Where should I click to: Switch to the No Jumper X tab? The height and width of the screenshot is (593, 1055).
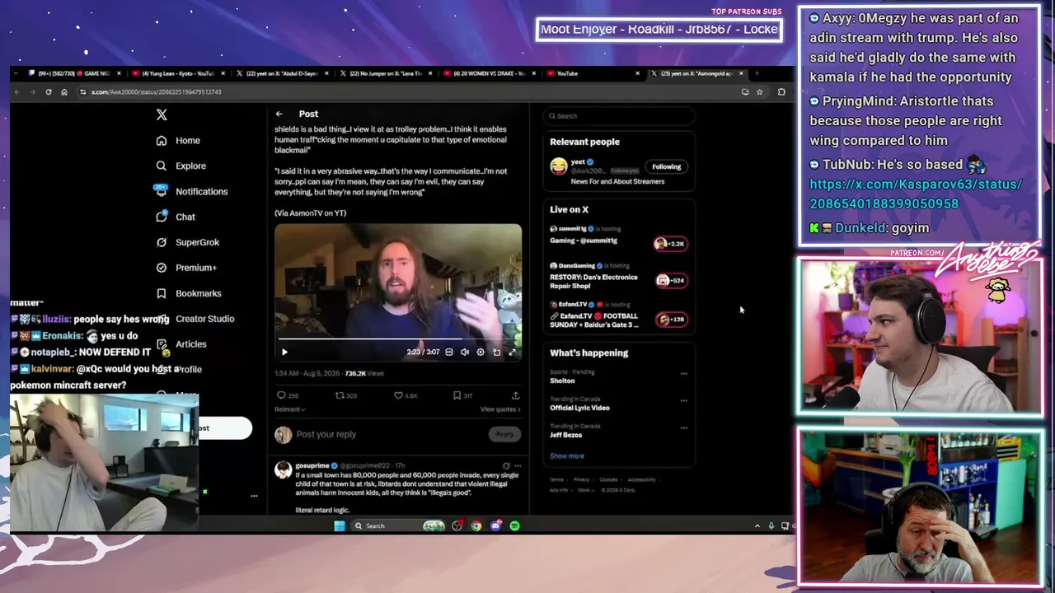click(x=387, y=73)
